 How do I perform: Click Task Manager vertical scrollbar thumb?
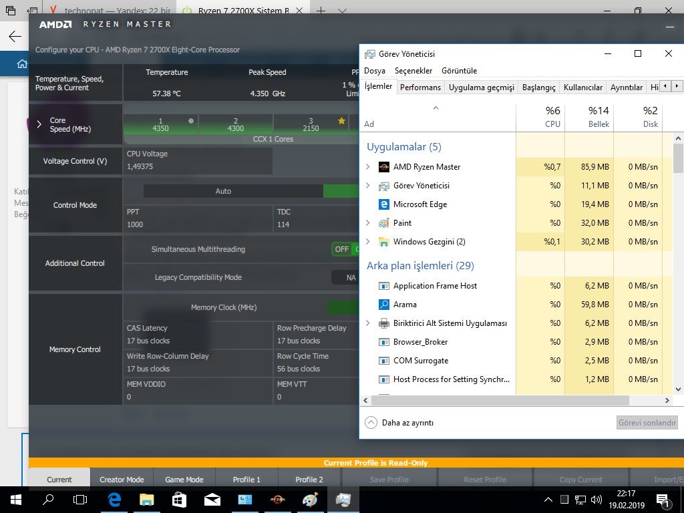tap(678, 158)
